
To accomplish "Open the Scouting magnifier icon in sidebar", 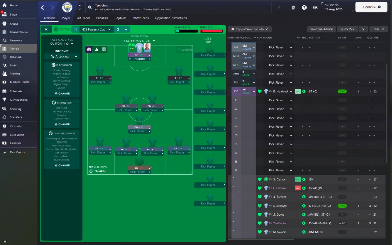I will [x=5, y=109].
